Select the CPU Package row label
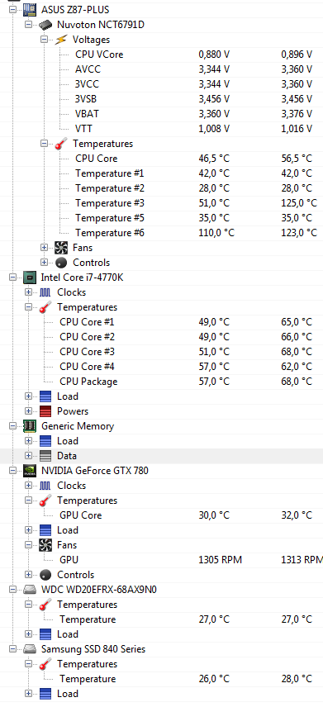 tap(88, 382)
